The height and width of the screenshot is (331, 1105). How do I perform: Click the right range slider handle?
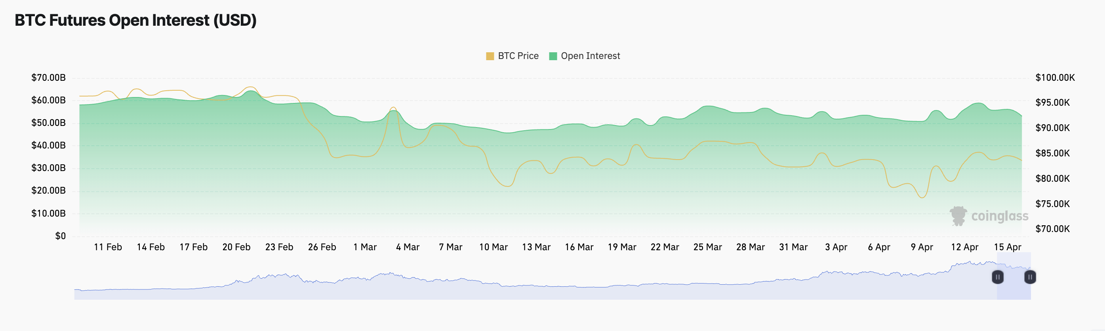(x=1030, y=277)
